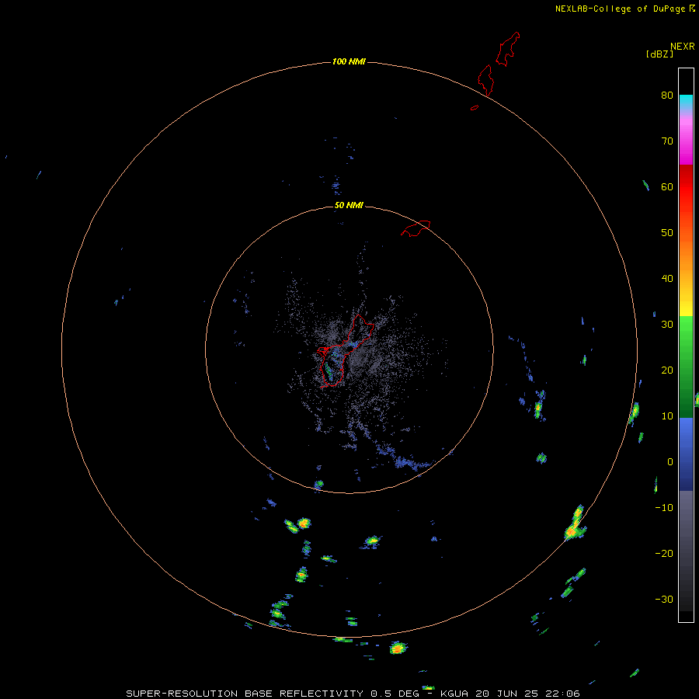The image size is (699, 699).
Task: Click the -30 value on dBZ scale
Action: [x=664, y=599]
